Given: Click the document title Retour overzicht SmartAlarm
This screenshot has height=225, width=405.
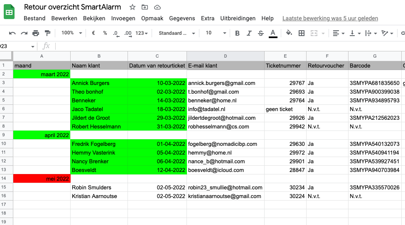Looking at the screenshot, I should (72, 7).
